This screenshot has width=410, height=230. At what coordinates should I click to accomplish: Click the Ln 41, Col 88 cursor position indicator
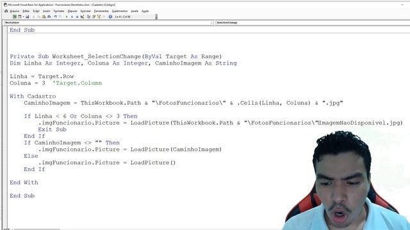(x=122, y=17)
